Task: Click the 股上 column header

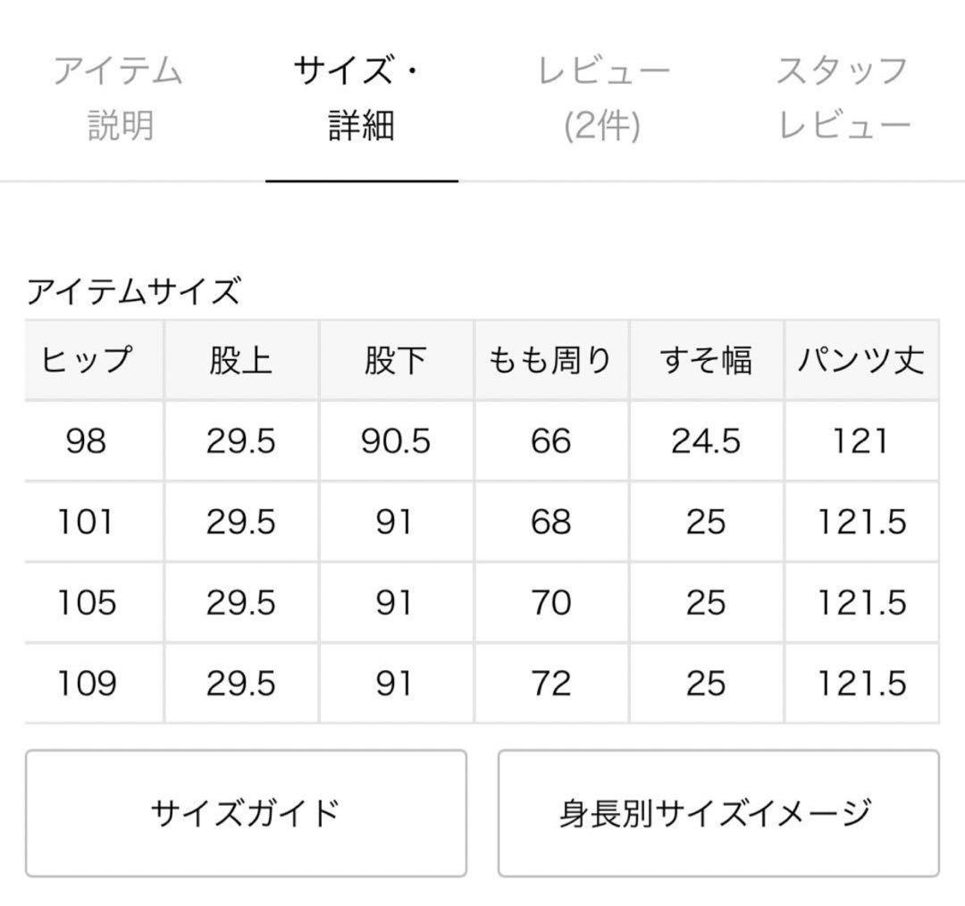Action: (x=240, y=360)
